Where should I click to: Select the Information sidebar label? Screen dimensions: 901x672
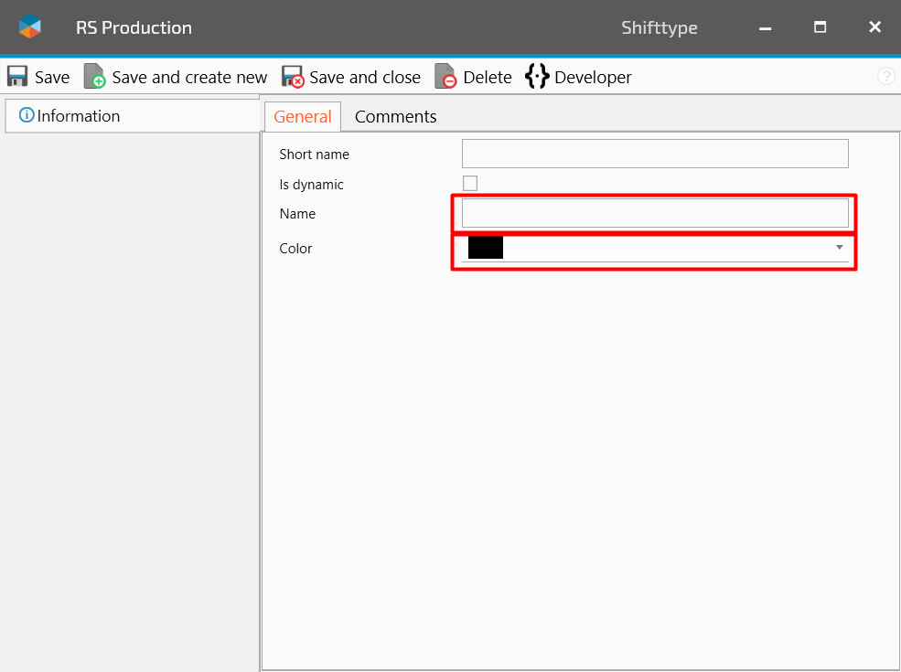[x=79, y=116]
